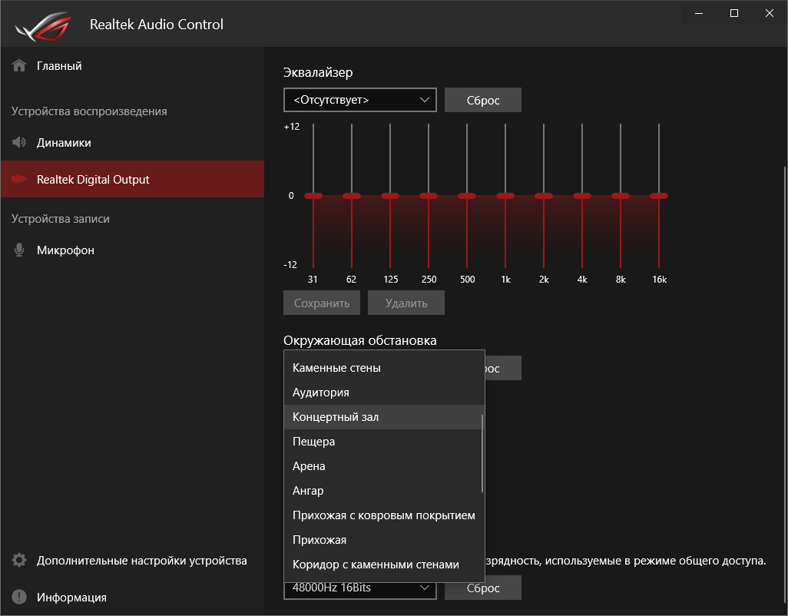
Task: Click the partially hidden environment Сброс button
Action: tap(503, 368)
